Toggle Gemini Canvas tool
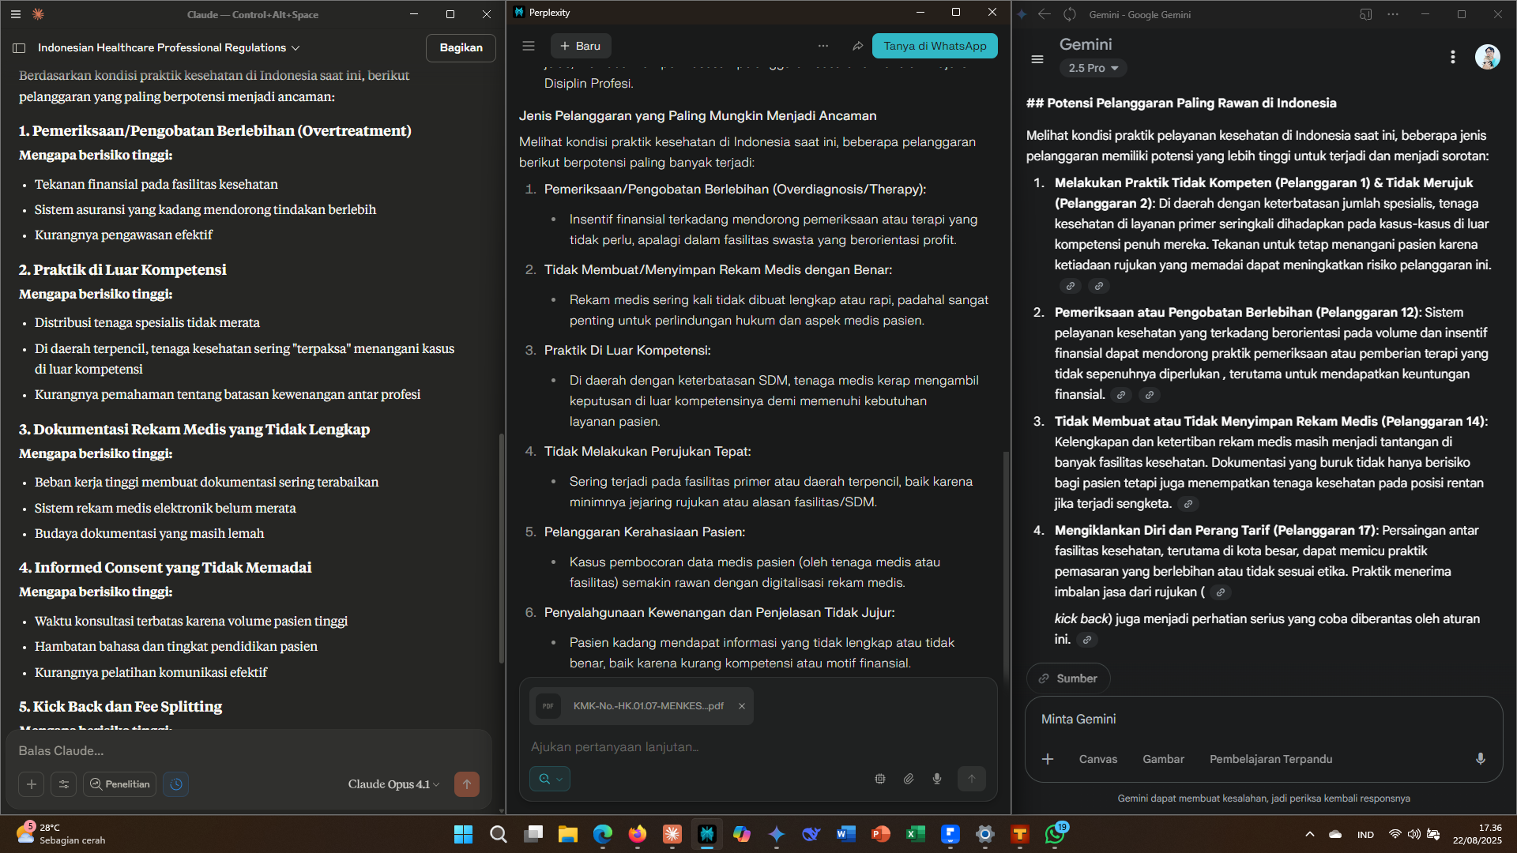 coord(1097,759)
